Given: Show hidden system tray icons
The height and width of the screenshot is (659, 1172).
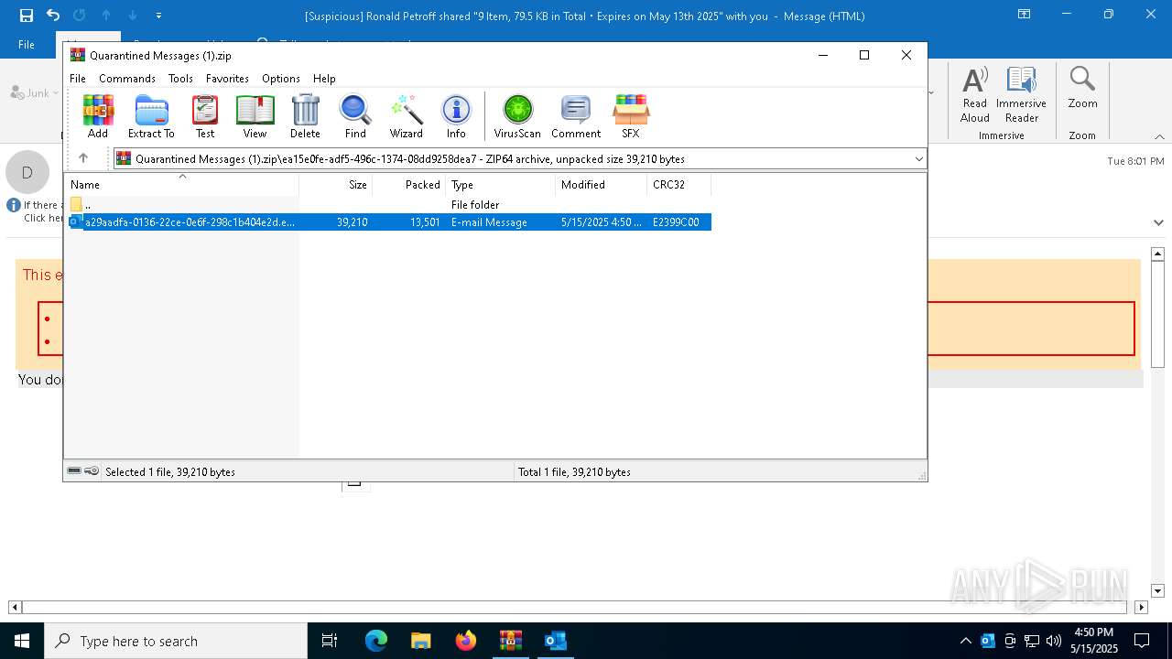Looking at the screenshot, I should click(965, 641).
